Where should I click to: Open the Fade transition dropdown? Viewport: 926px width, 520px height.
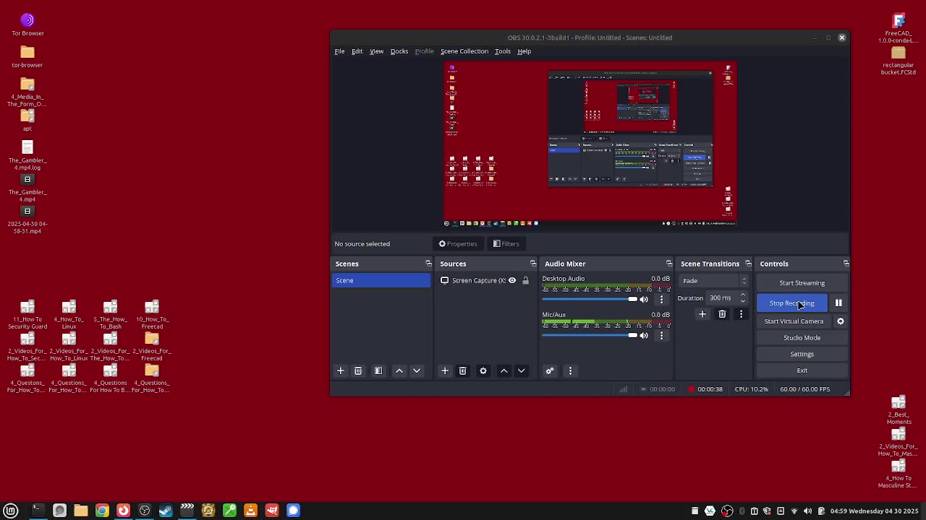(713, 281)
